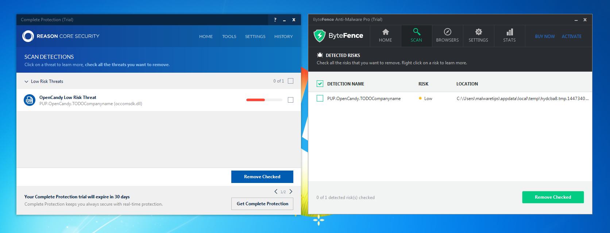This screenshot has height=233, width=610.
Task: Click the ByteFence shield logo
Action: coord(320,36)
